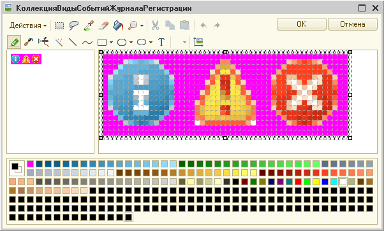Pick the teal palette swatch
This screenshot has height=231, width=384.
pos(289,181)
